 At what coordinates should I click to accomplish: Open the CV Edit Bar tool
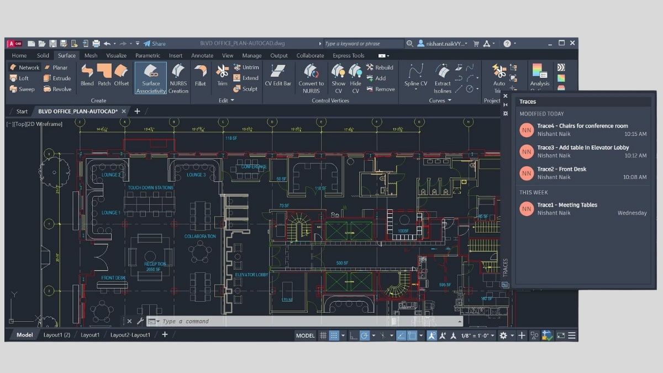(x=278, y=75)
